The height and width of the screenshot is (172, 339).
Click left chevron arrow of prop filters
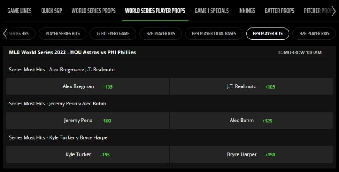click(5, 34)
